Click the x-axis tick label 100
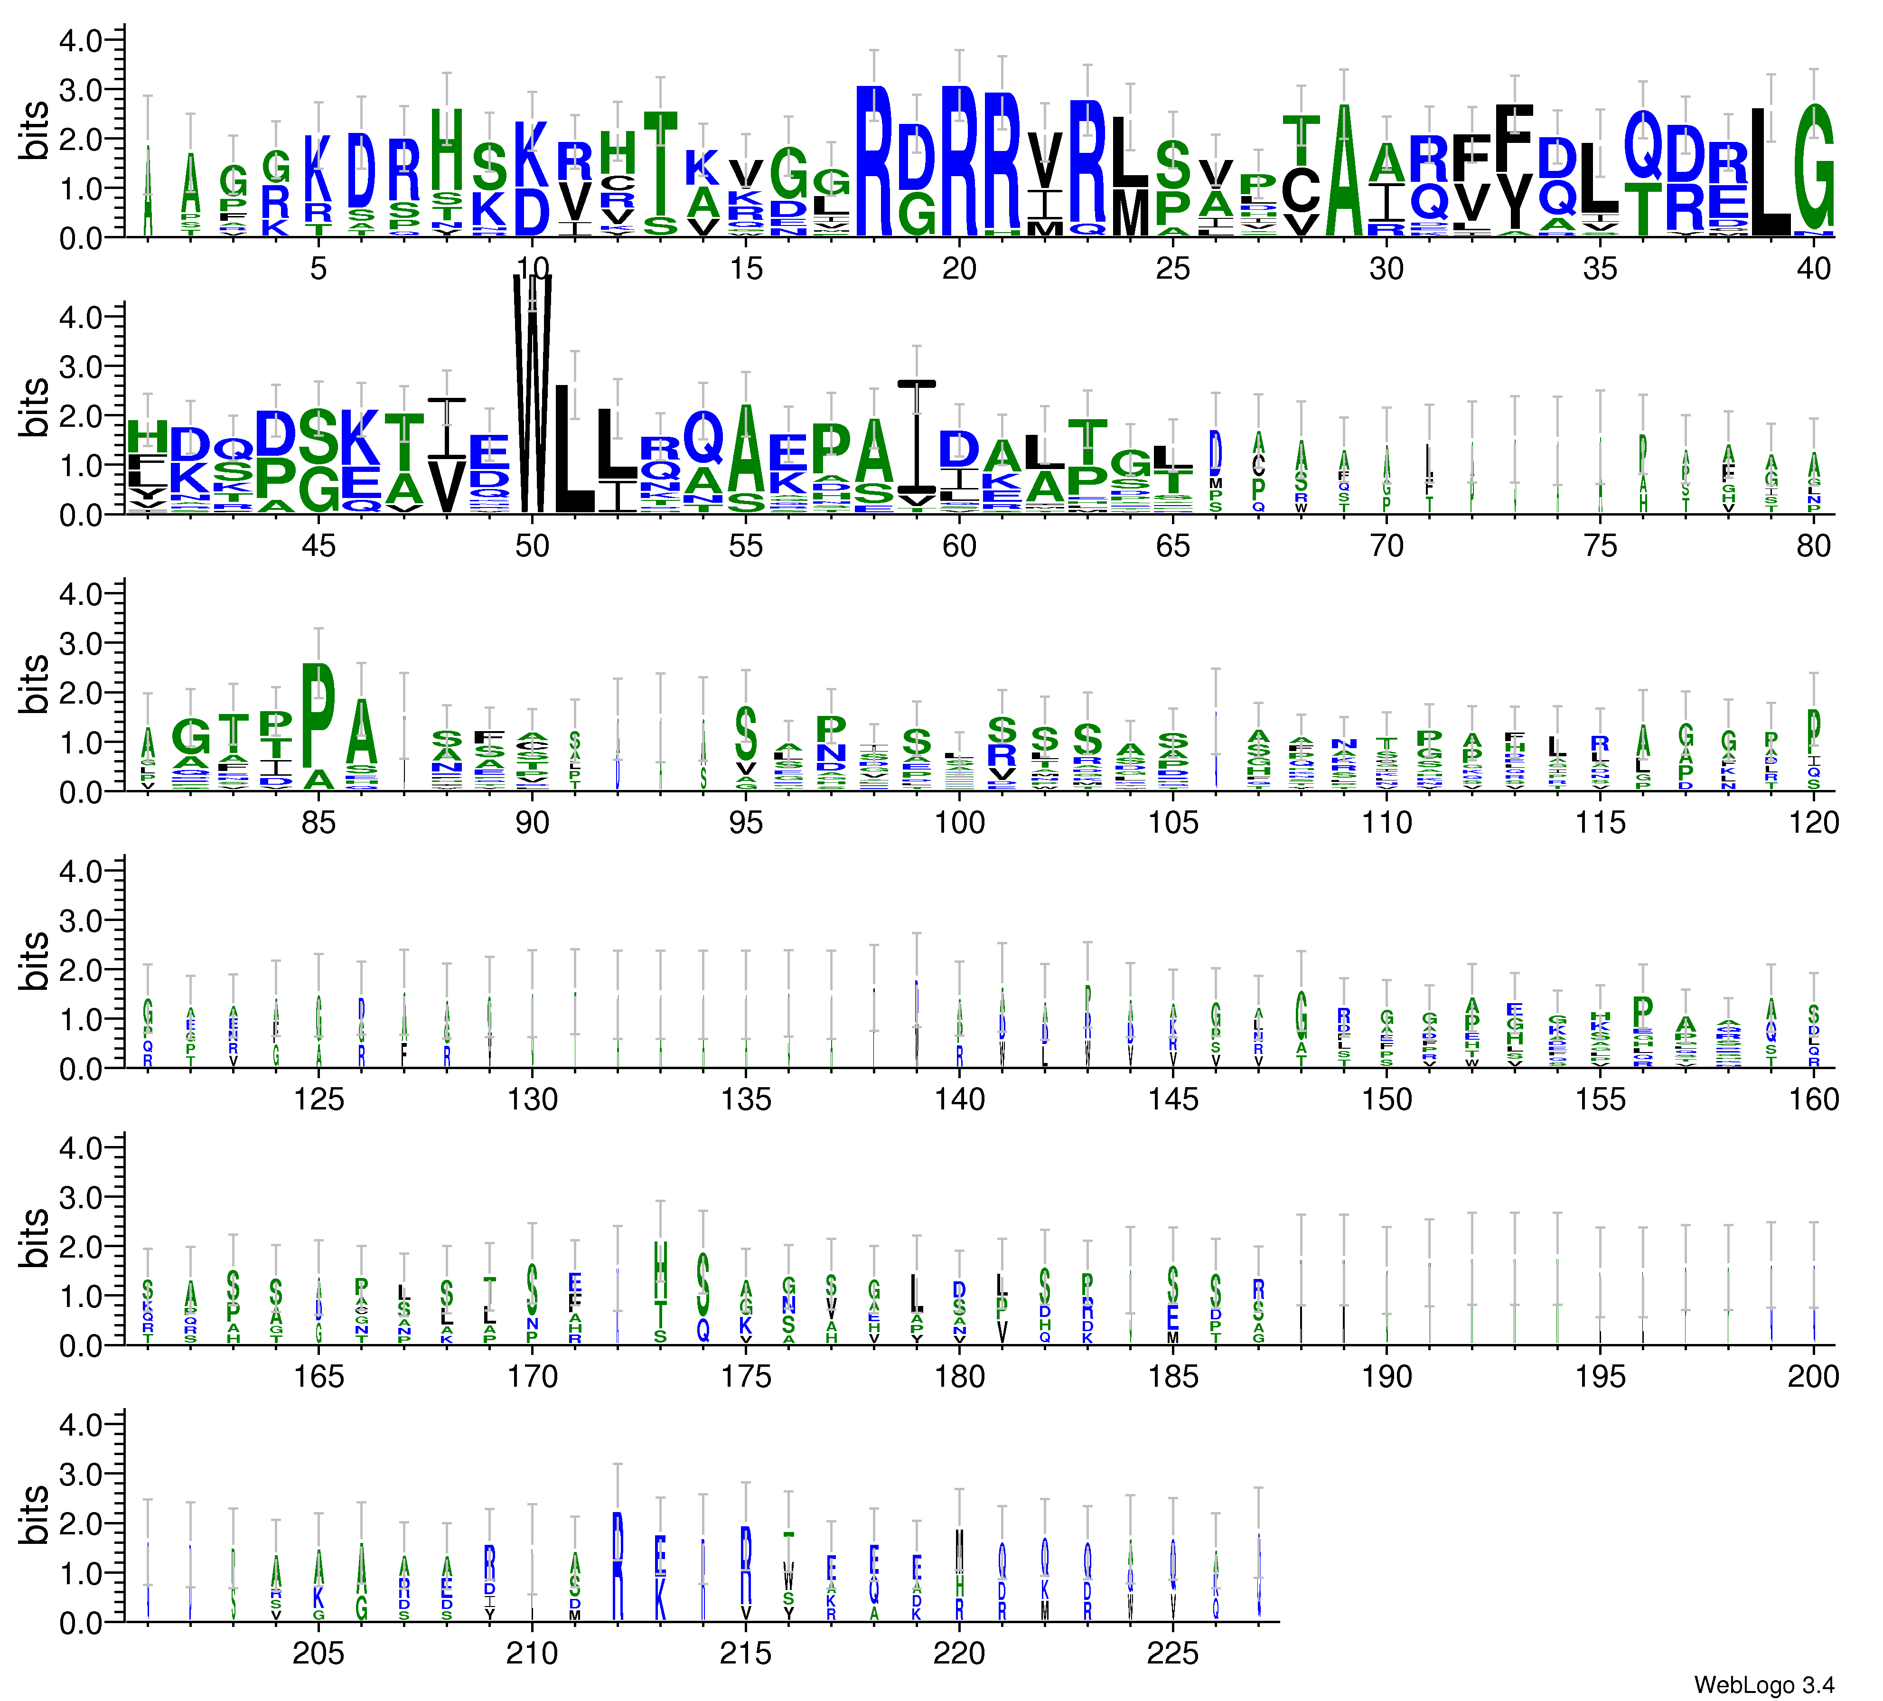This screenshot has width=1883, height=1701. point(959,823)
